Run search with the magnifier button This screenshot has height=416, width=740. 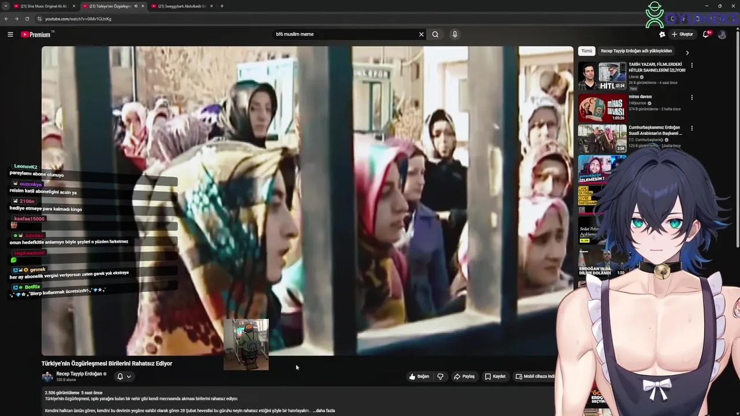tap(435, 34)
